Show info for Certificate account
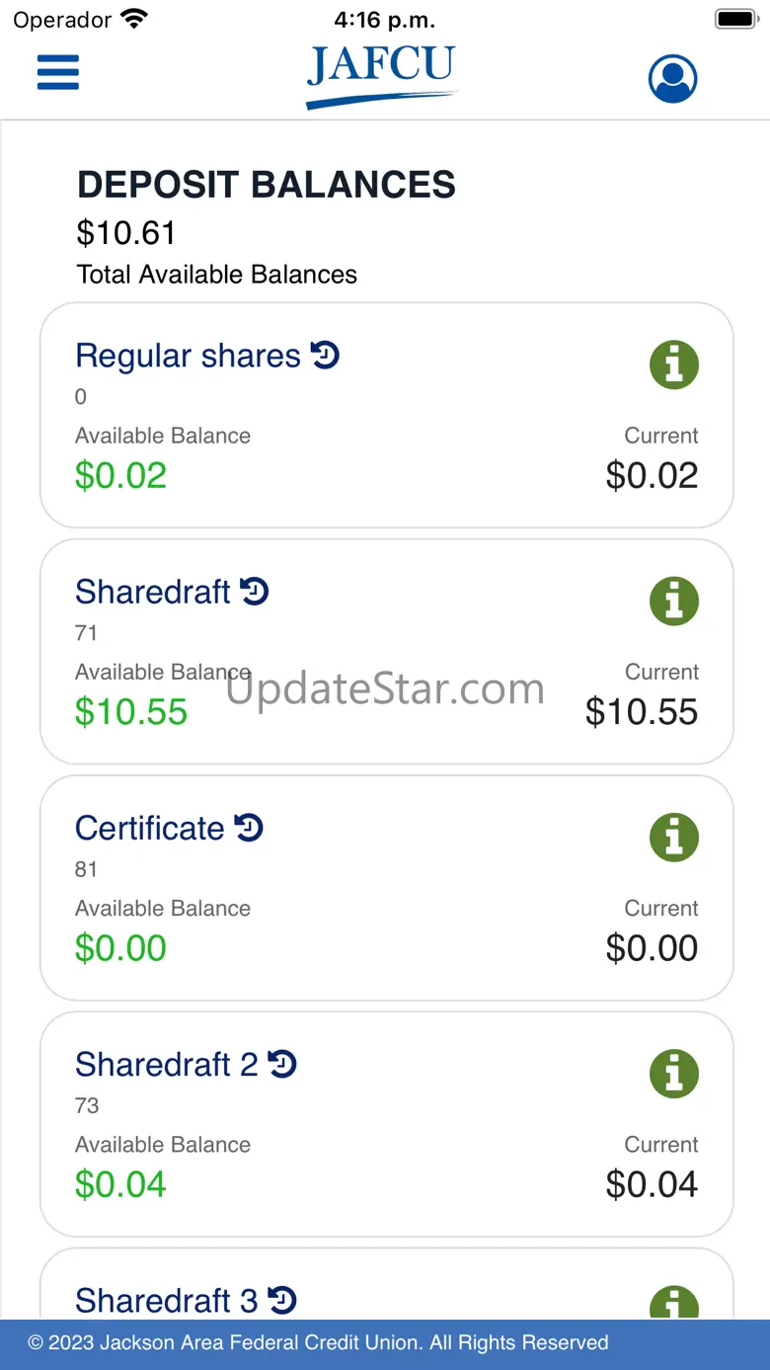The height and width of the screenshot is (1370, 770). [674, 838]
